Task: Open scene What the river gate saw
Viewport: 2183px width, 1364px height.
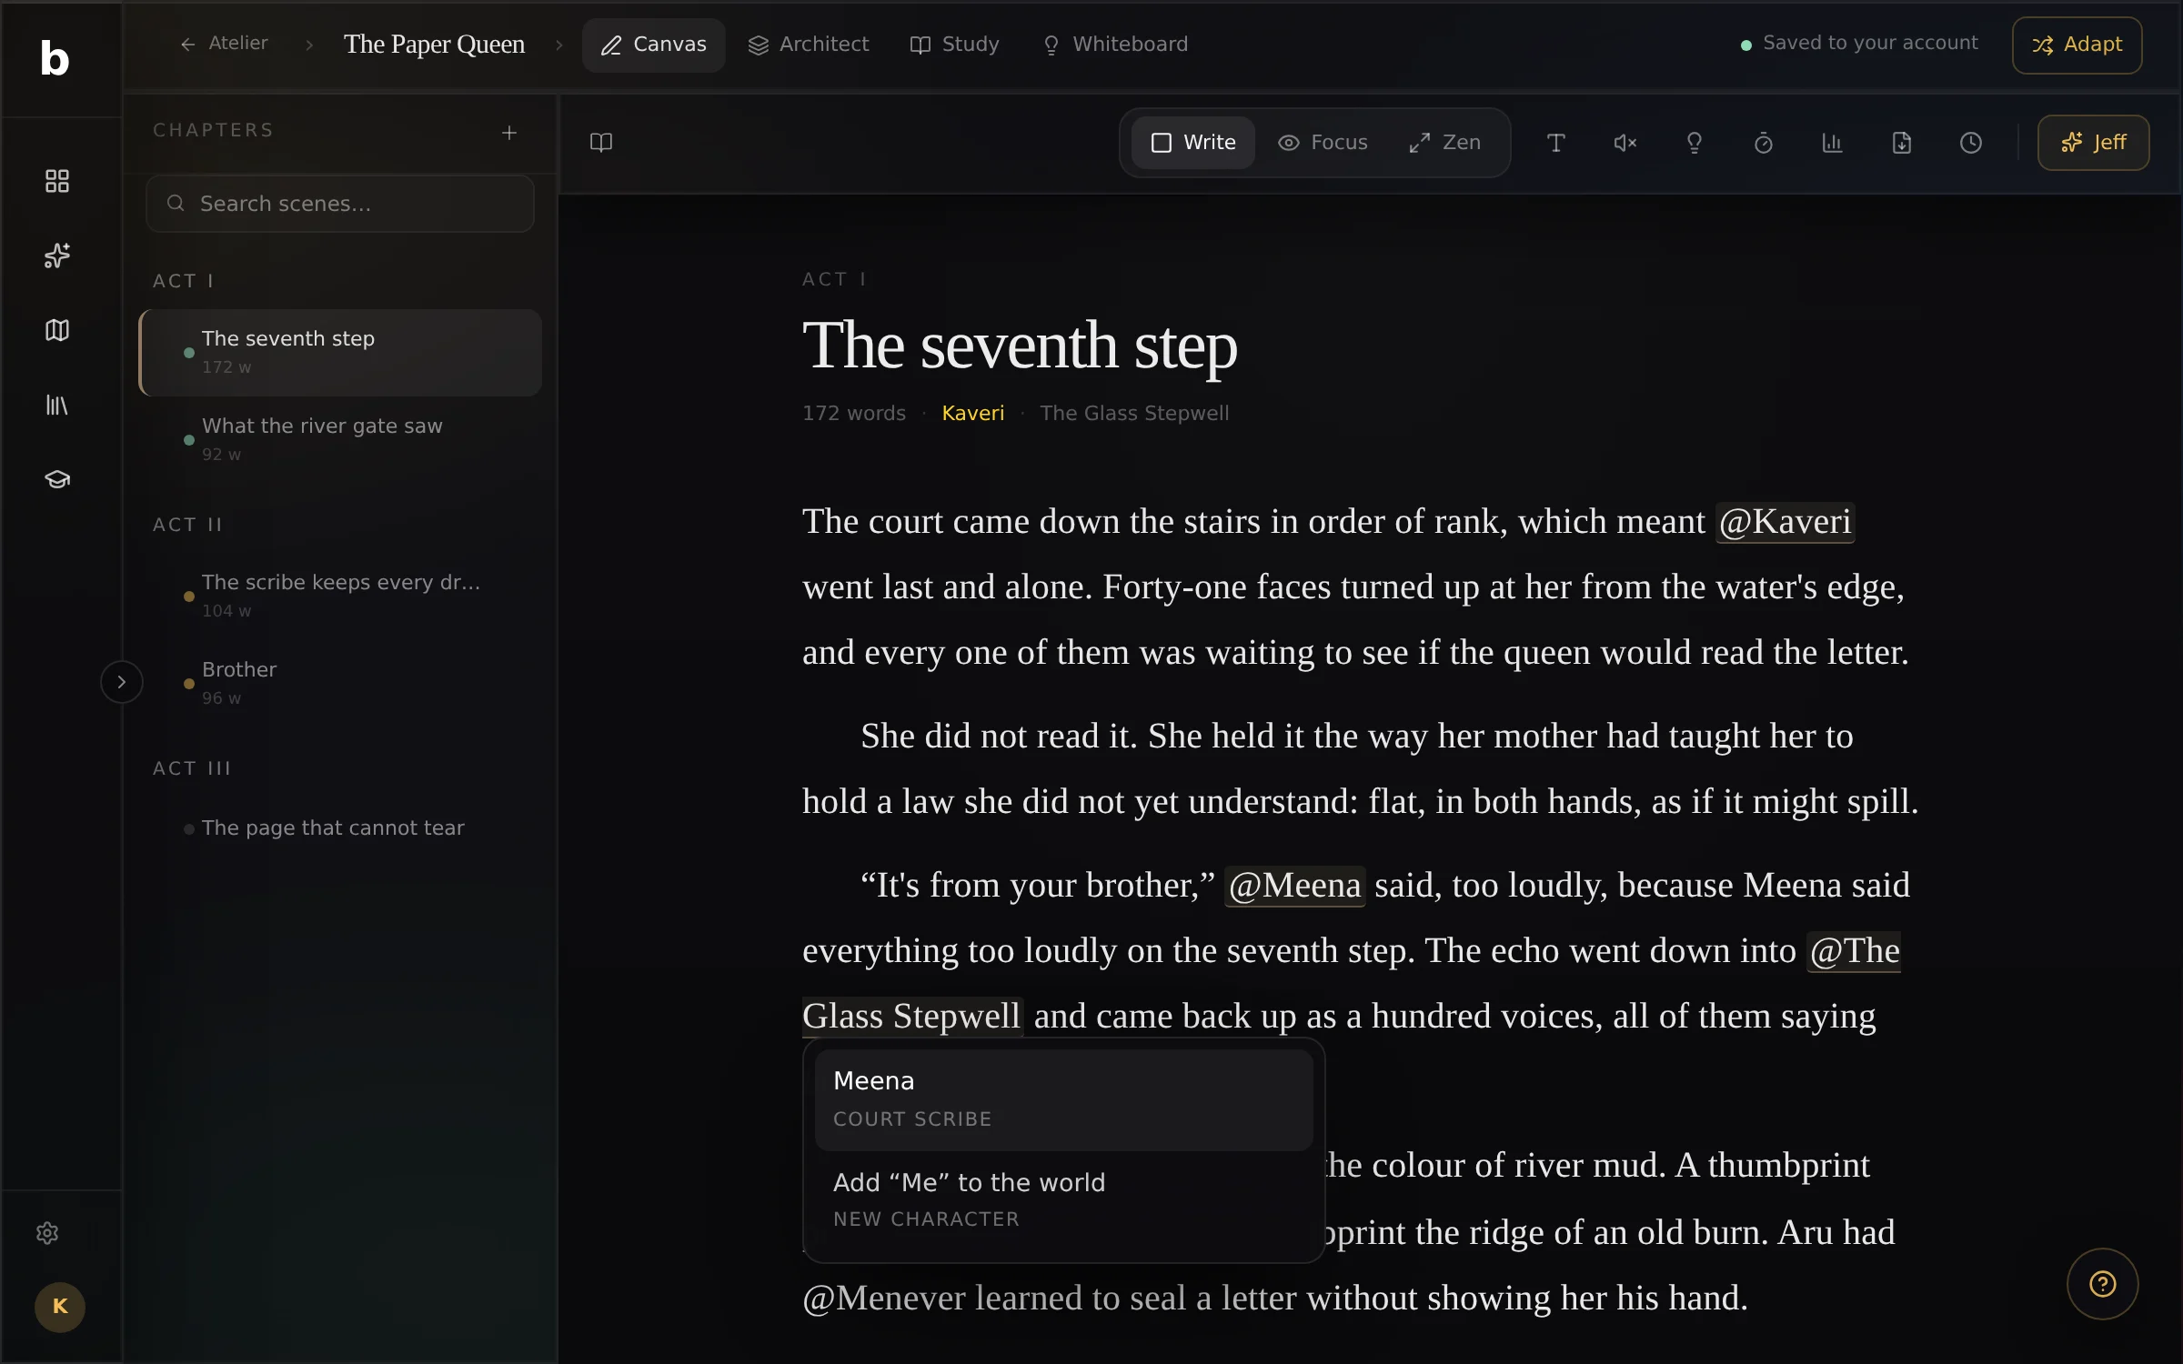Action: (x=340, y=439)
